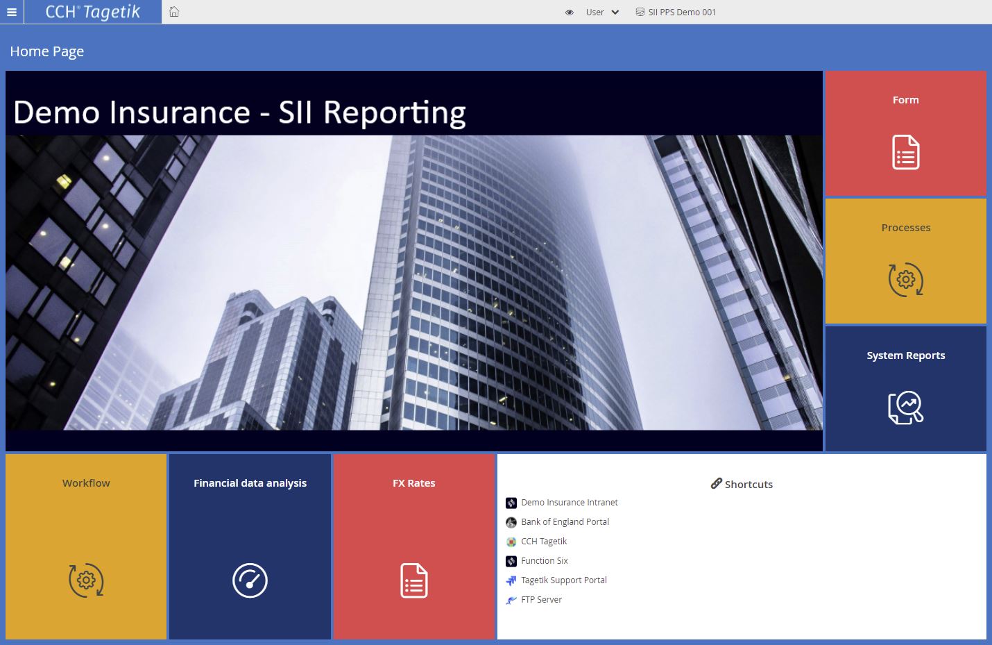Open the System Reports magnifier chart icon
The width and height of the screenshot is (992, 645).
(905, 408)
